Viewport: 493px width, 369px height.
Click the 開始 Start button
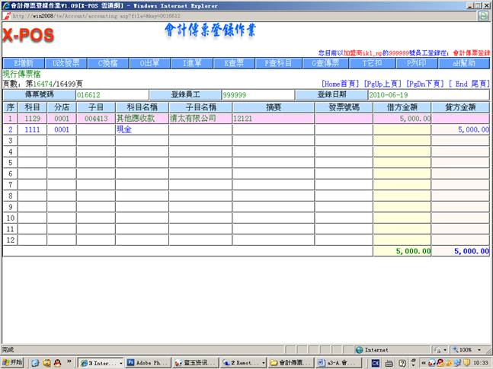tap(13, 363)
